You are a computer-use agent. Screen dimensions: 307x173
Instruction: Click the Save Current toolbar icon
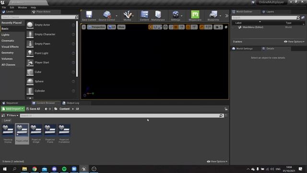[89, 16]
